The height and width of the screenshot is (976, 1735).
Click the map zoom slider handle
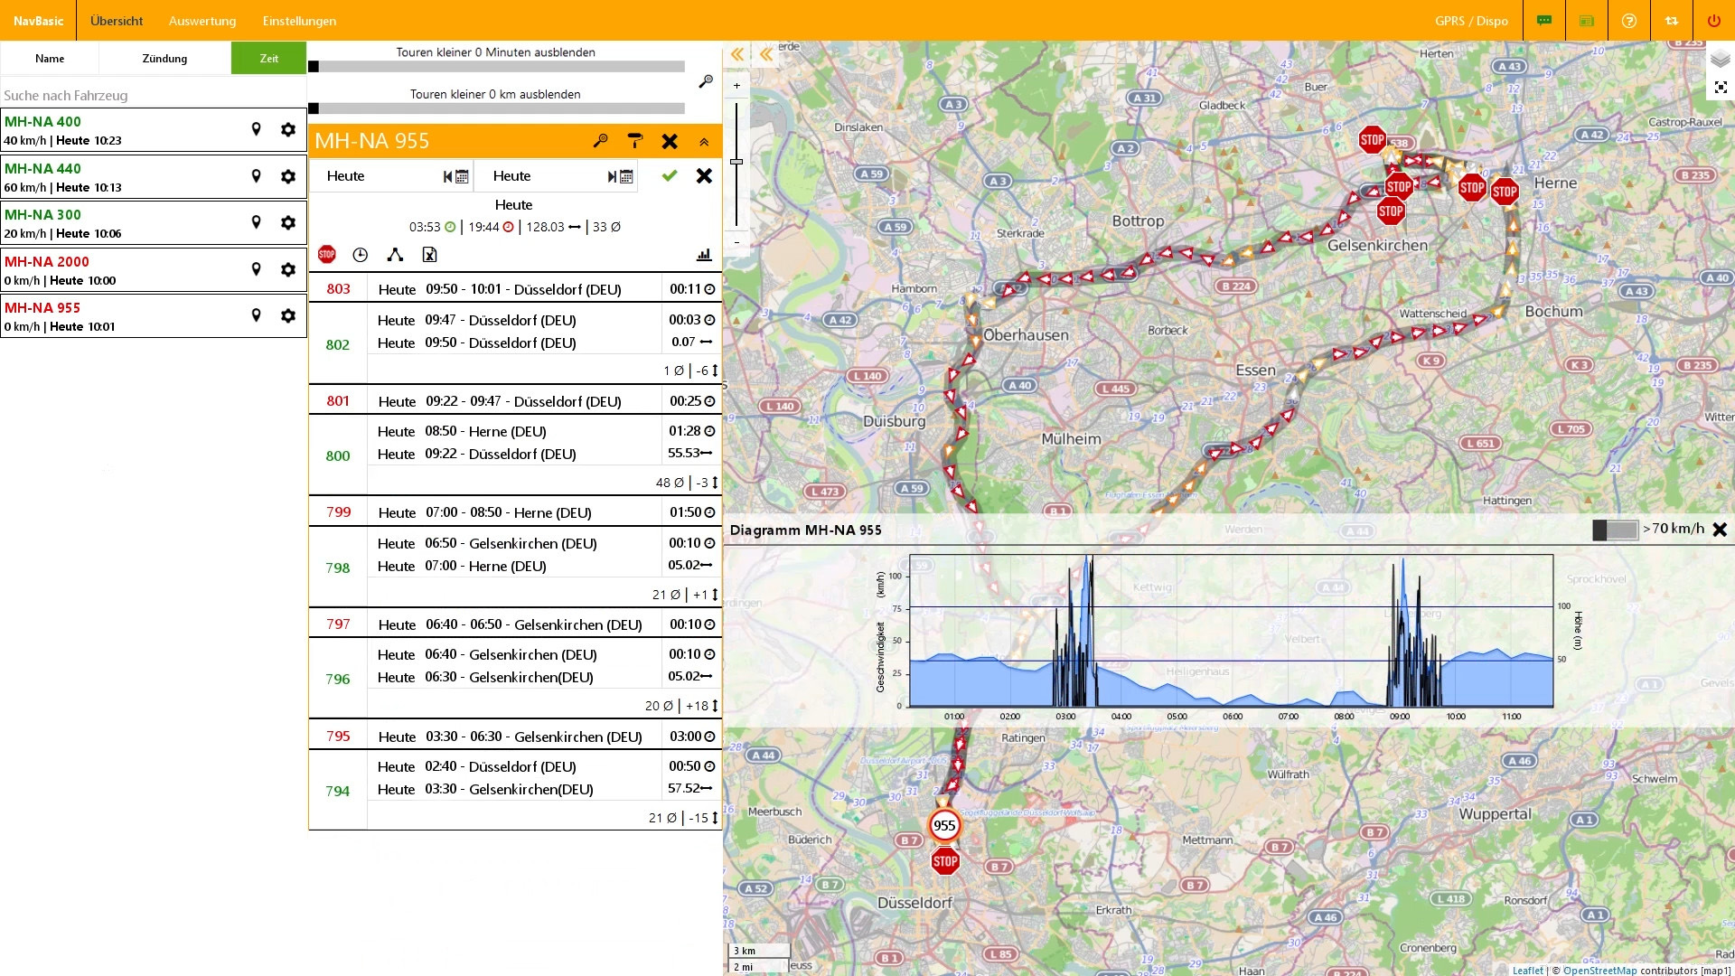click(x=736, y=162)
